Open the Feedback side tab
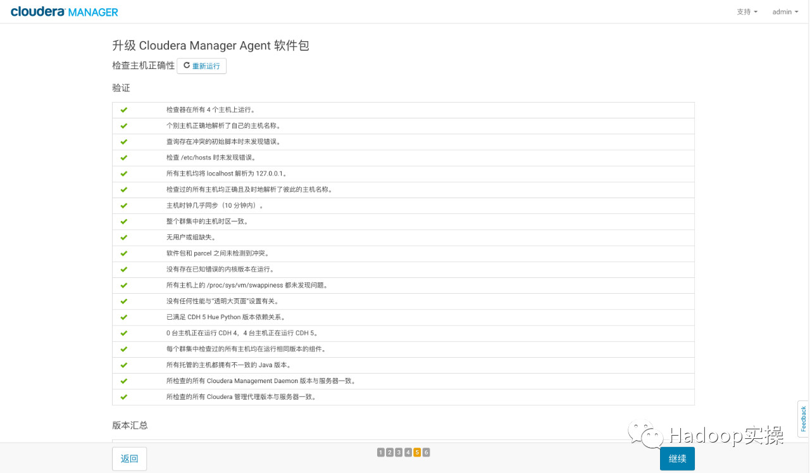Image resolution: width=810 pixels, height=473 pixels. click(804, 419)
